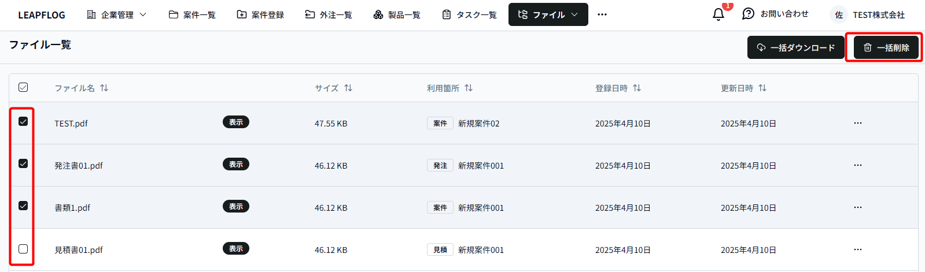Click 新規案件001 in the 見積書01.pdf row

[x=481, y=250]
